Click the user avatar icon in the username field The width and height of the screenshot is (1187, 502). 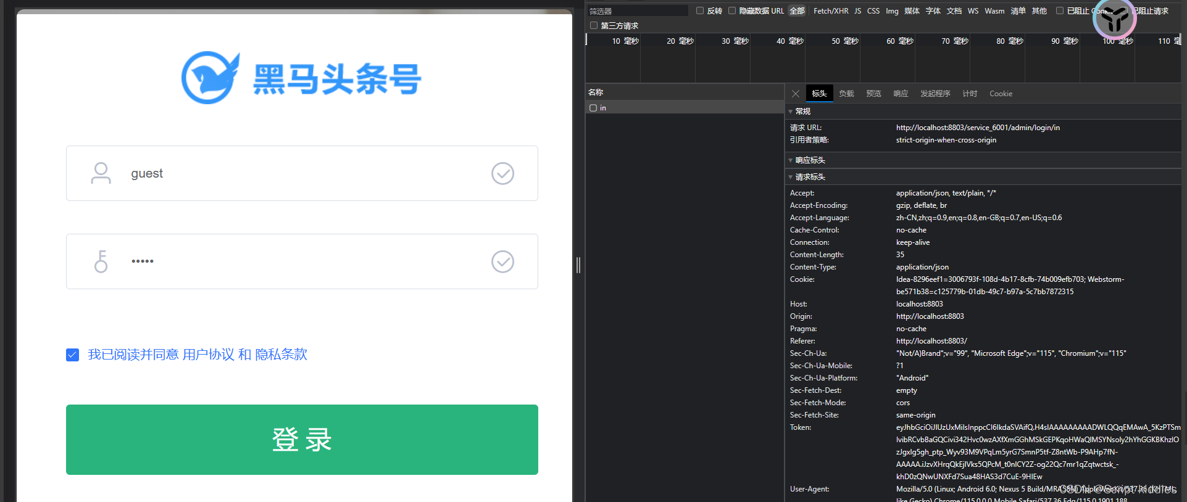coord(101,173)
